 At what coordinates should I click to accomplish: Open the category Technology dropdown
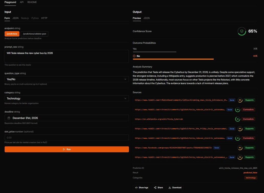[67, 98]
